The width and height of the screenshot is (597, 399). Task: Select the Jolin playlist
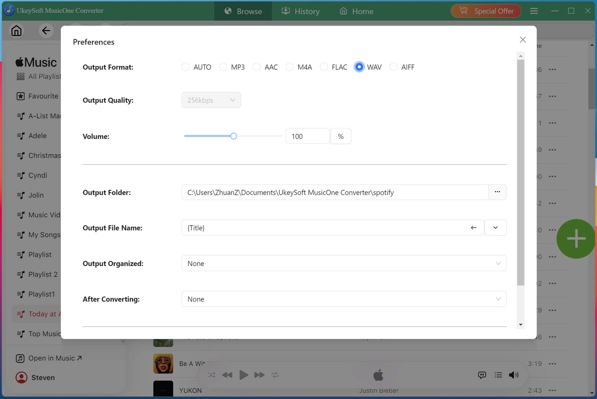point(30,195)
